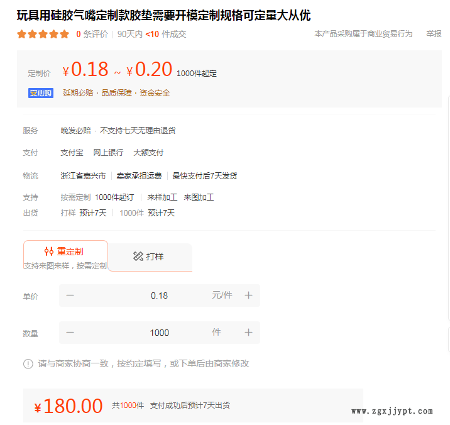Click 打样 预计7天 delivery text

[x=84, y=213]
